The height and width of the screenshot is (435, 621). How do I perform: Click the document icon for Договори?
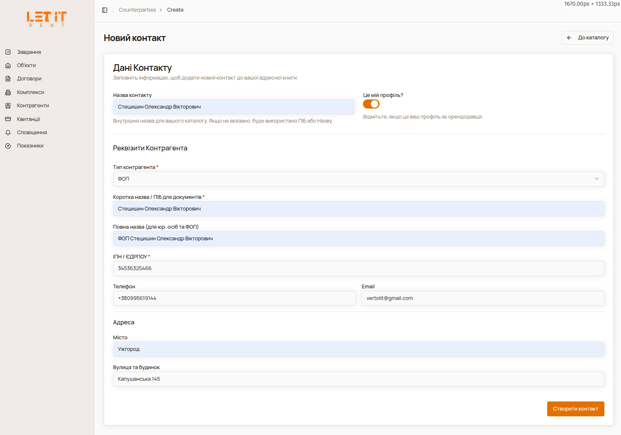point(8,79)
